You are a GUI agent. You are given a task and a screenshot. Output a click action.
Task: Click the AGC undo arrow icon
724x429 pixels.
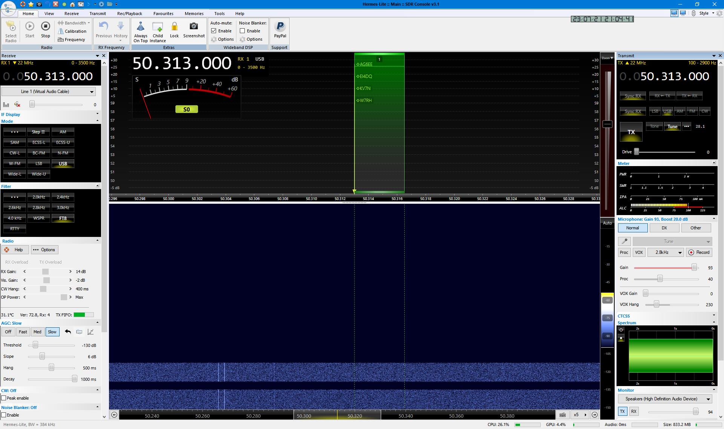pos(68,332)
